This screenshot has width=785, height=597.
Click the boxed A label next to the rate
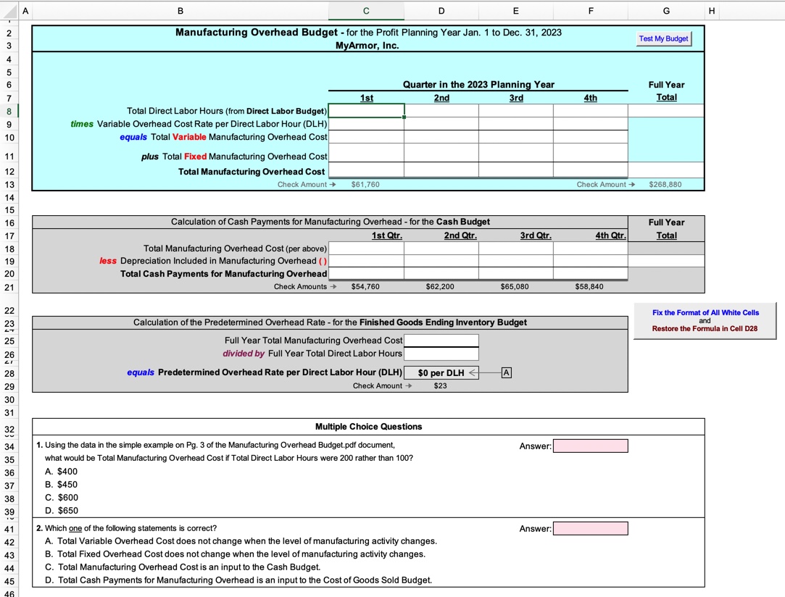click(x=506, y=372)
